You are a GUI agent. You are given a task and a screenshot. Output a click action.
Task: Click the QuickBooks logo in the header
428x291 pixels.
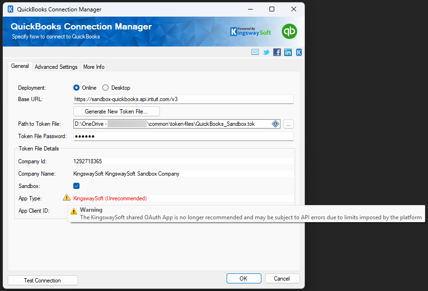[289, 31]
